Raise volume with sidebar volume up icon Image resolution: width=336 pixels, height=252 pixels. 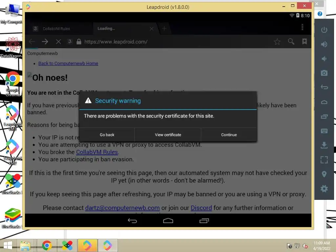324,44
